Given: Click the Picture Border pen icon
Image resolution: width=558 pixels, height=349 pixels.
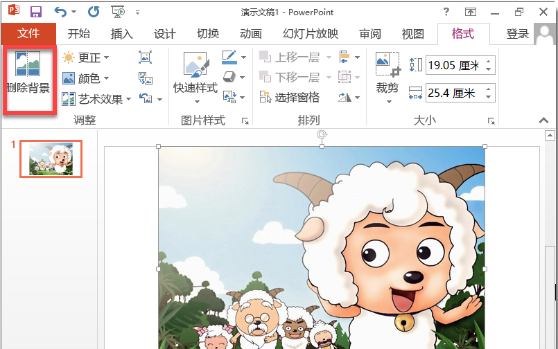Looking at the screenshot, I should (229, 57).
